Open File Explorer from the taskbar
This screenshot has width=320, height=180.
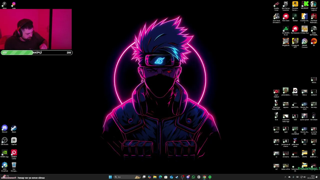[x=155, y=177]
